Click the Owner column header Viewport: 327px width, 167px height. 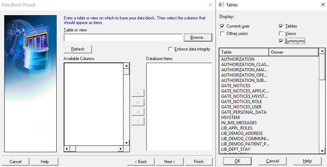coord(293,52)
